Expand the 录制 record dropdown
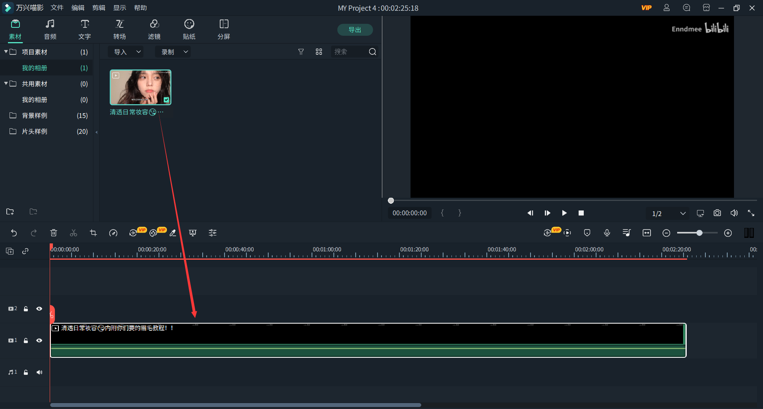The width and height of the screenshot is (763, 409). pyautogui.click(x=174, y=52)
